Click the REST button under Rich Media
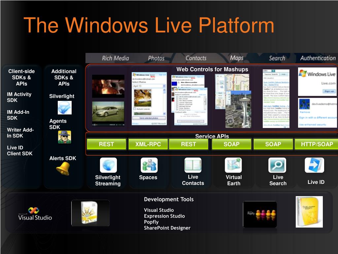The height and width of the screenshot is (254, 338). [107, 144]
